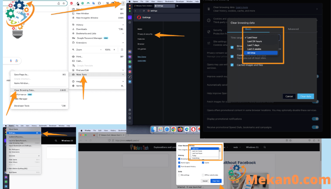The height and width of the screenshot is (189, 331).
Task: Open Microsoft Edge from the dock
Action: pyautogui.click(x=187, y=129)
